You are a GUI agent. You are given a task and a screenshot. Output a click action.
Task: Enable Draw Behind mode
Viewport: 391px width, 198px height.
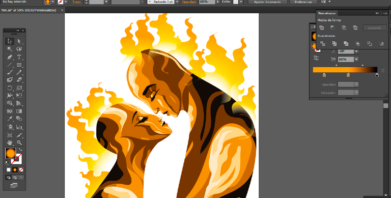click(x=15, y=178)
